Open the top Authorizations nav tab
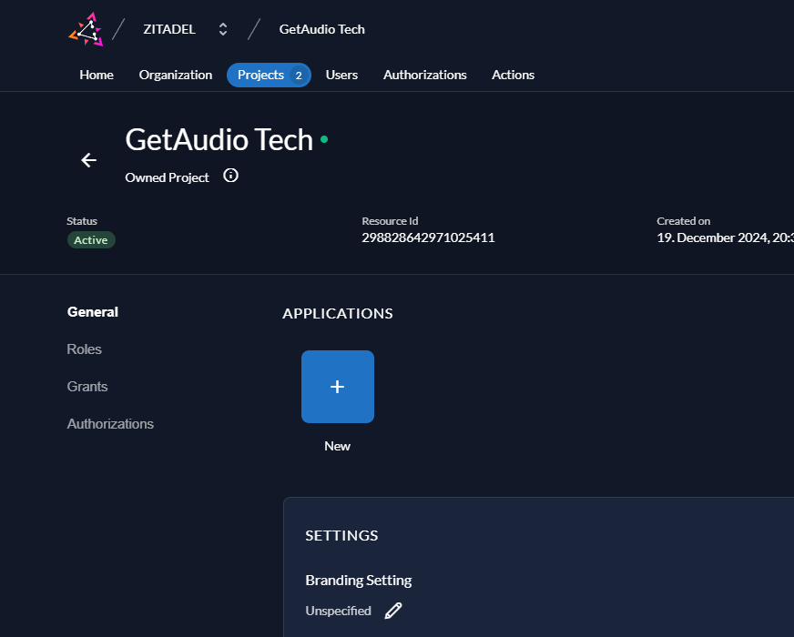The height and width of the screenshot is (637, 794). 425,75
